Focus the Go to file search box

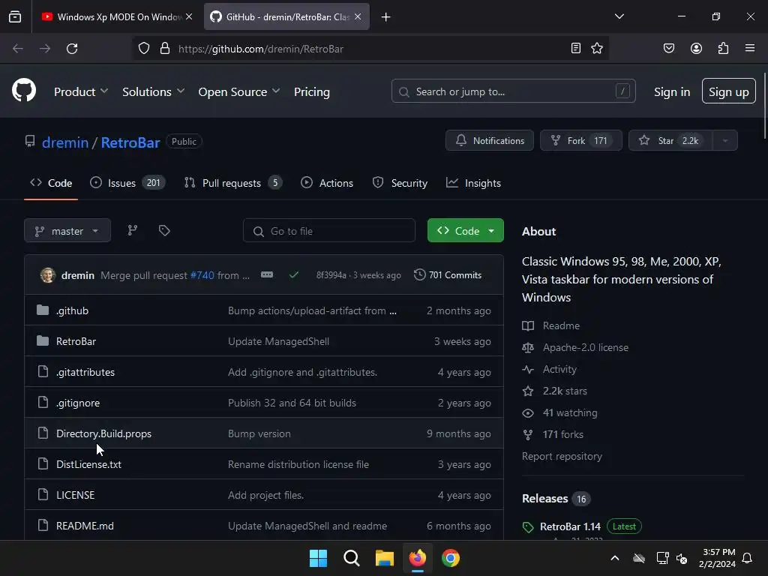(329, 231)
